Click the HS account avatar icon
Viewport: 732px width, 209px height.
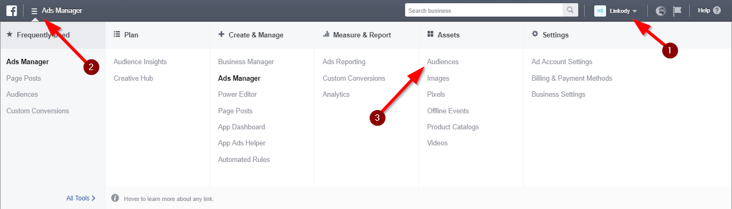pyautogui.click(x=600, y=11)
